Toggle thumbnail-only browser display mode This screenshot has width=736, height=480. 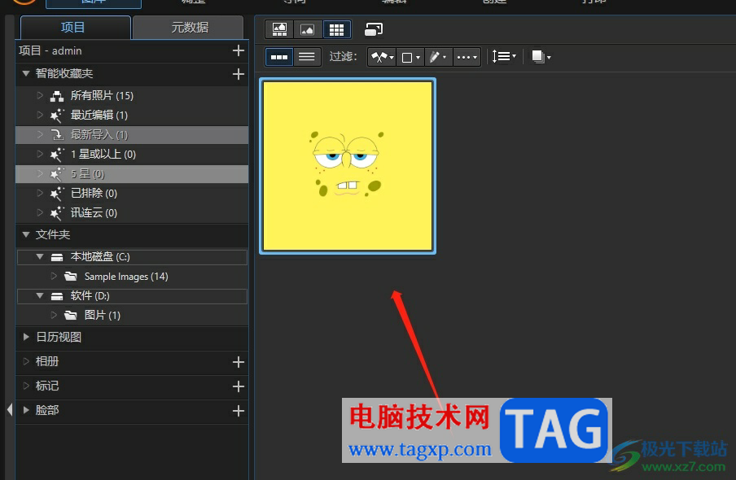point(279,57)
